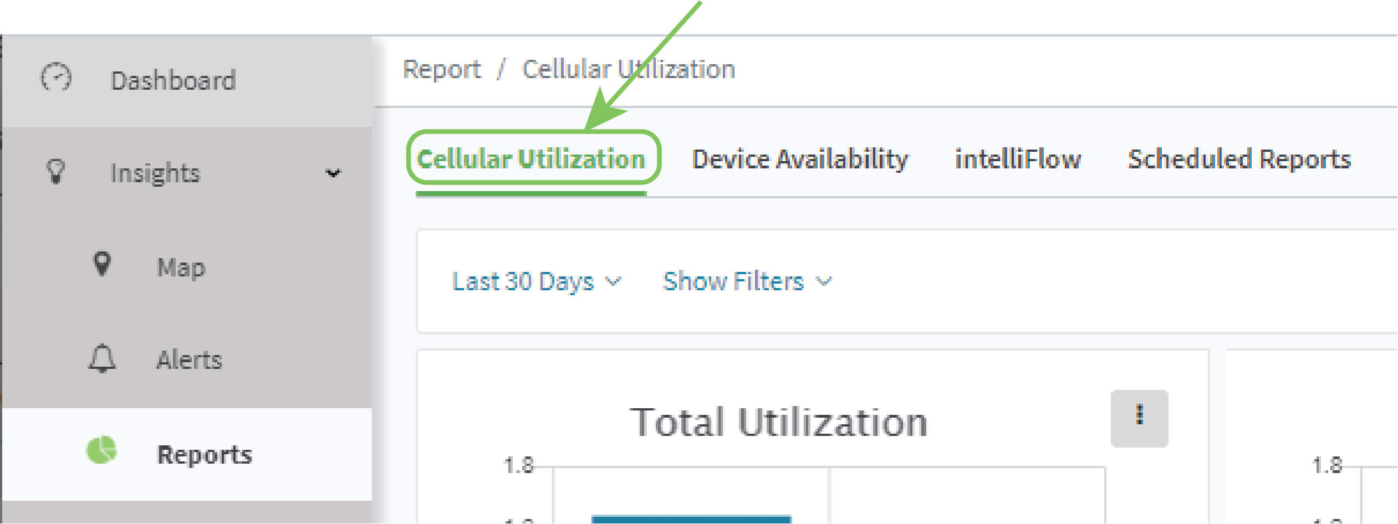Click the blue bar in Total Utilization chart
The width and height of the screenshot is (1398, 524).
(x=691, y=520)
